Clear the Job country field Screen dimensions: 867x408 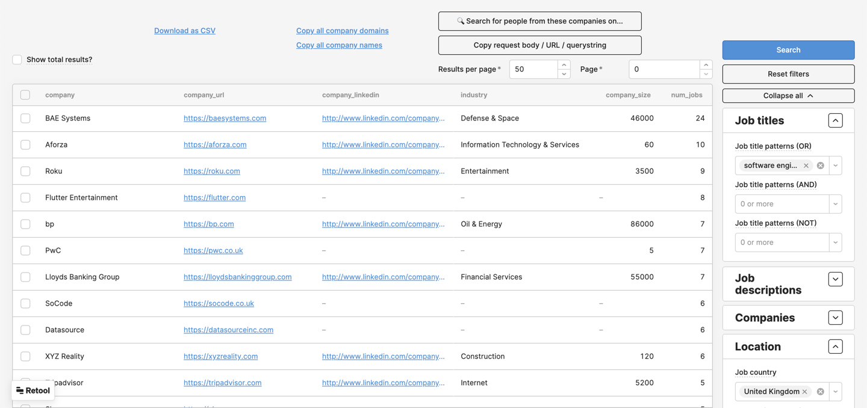[x=820, y=392]
